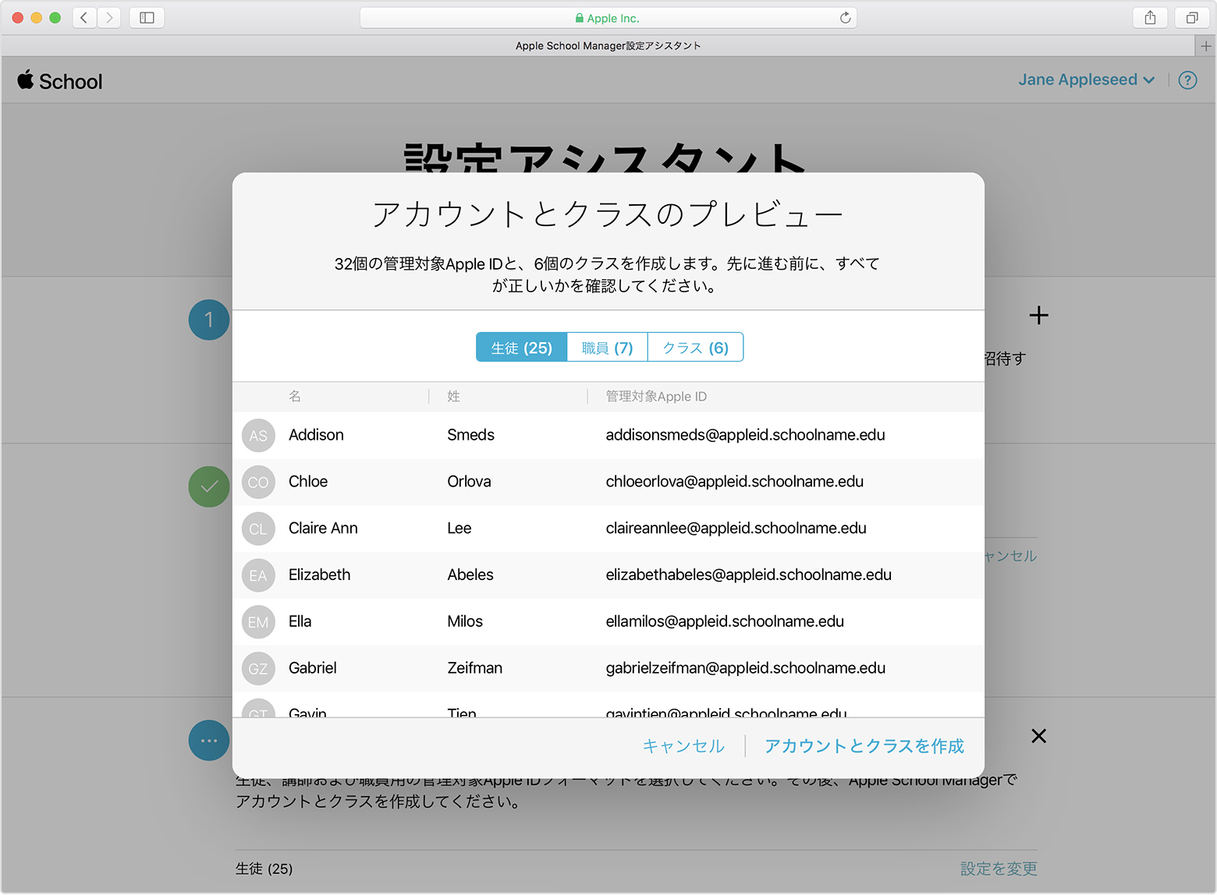
Task: Close the section with the X icon
Action: (x=1038, y=736)
